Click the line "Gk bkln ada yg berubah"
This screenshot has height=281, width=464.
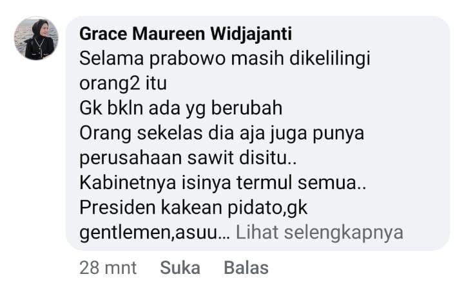(181, 108)
